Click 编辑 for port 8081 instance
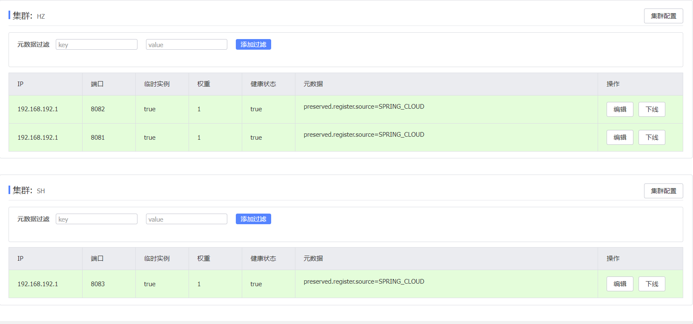The image size is (693, 324). pos(620,138)
